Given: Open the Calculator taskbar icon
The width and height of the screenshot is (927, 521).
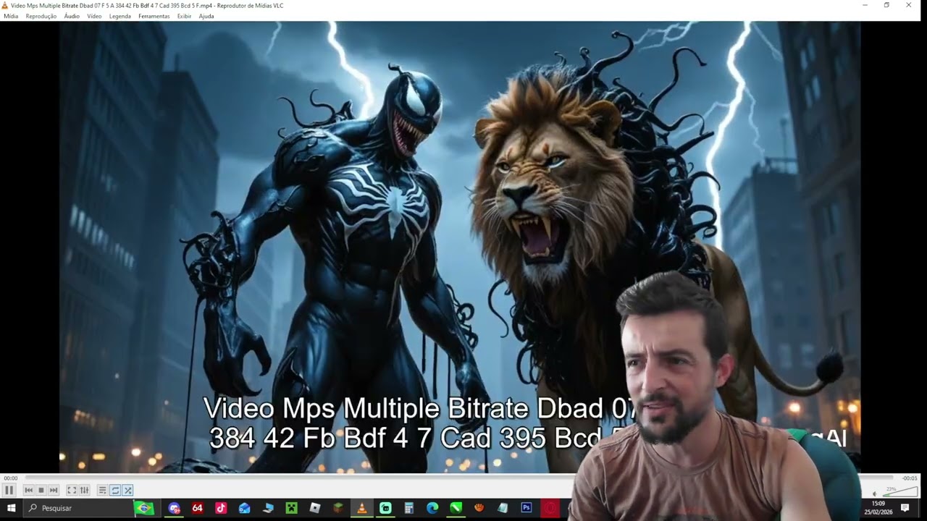Looking at the screenshot, I should coord(409,508).
